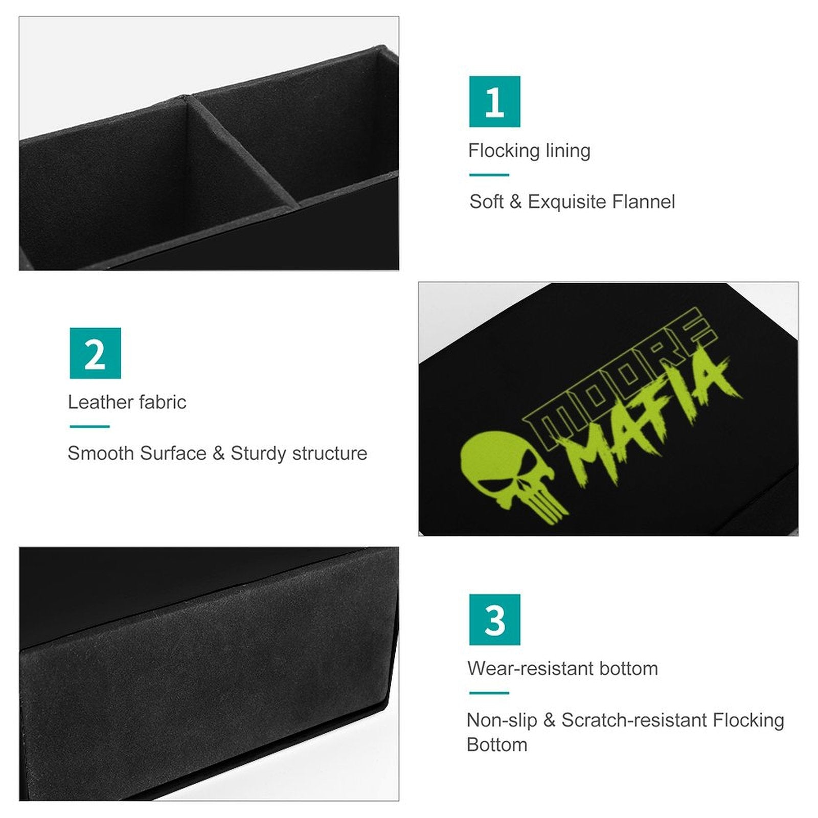
Task: Click Non-slip & Scratch-resistant Flocking Bottom text
Action: pos(625,732)
